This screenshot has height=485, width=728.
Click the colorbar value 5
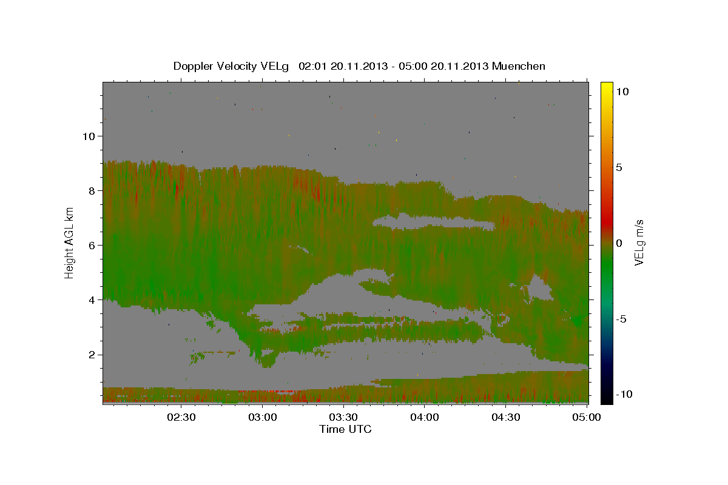(x=619, y=167)
